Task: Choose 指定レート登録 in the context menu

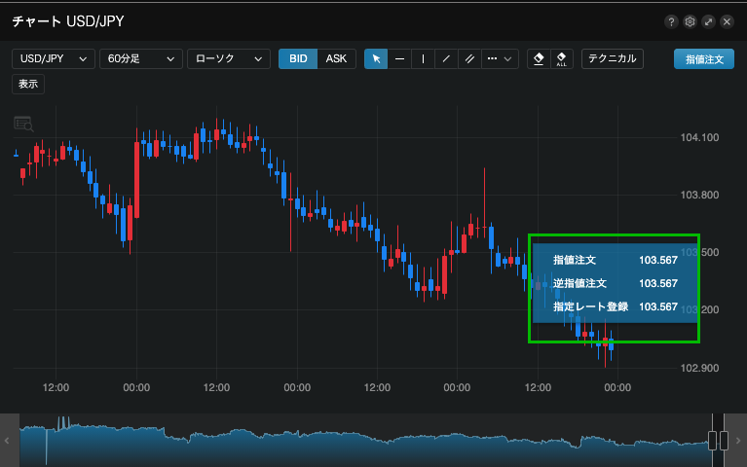Action: tap(616, 306)
